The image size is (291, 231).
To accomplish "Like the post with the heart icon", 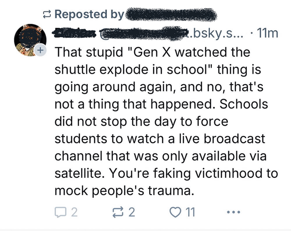I will [x=175, y=211].
